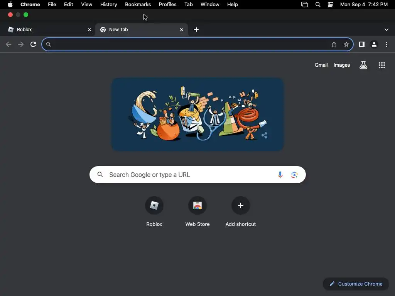Open the Search Labs flask icon

[363, 65]
